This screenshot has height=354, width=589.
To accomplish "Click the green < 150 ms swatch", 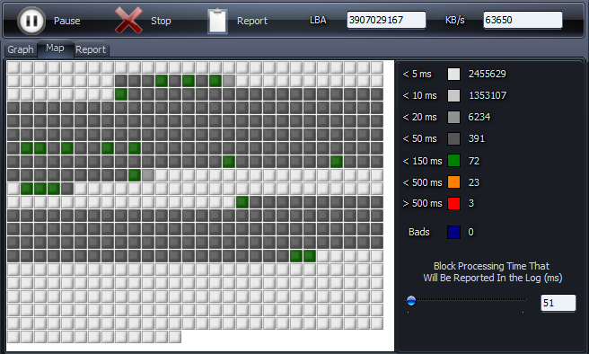I will pyautogui.click(x=453, y=161).
